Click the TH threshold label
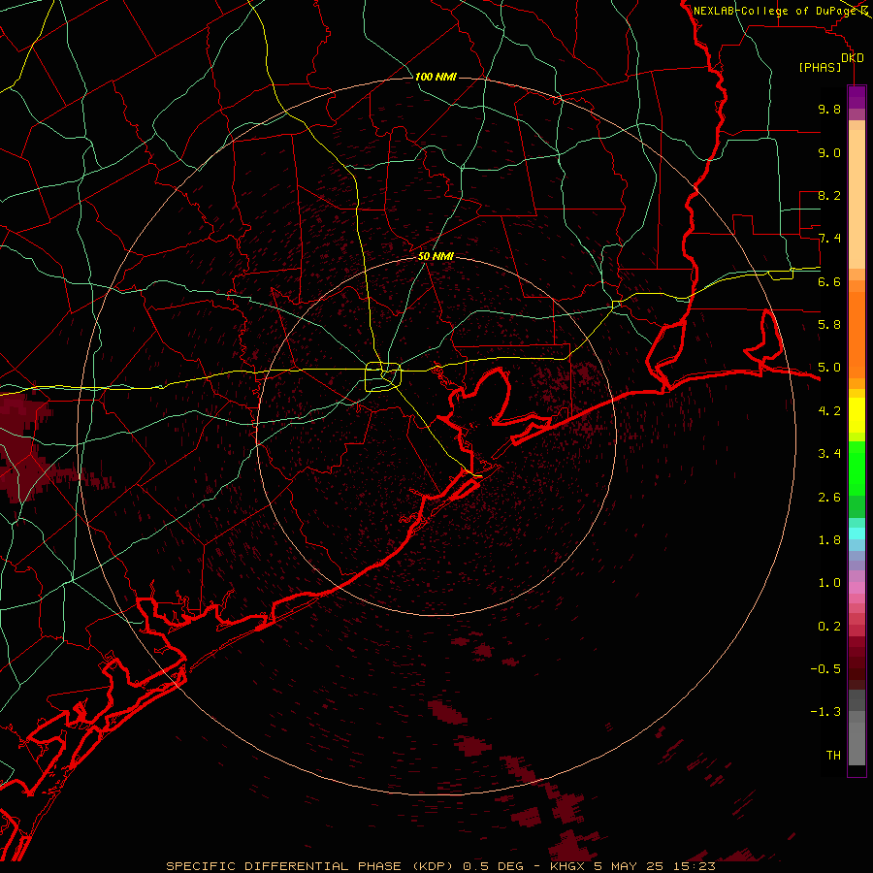The width and height of the screenshot is (873, 873). pos(833,756)
